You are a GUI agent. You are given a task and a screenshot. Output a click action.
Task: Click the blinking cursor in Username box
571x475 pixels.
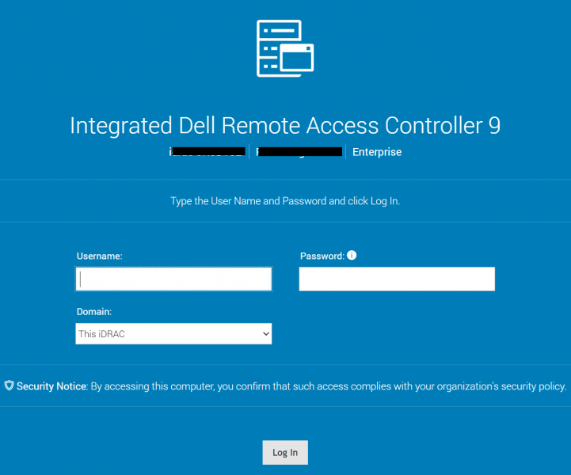tap(81, 279)
